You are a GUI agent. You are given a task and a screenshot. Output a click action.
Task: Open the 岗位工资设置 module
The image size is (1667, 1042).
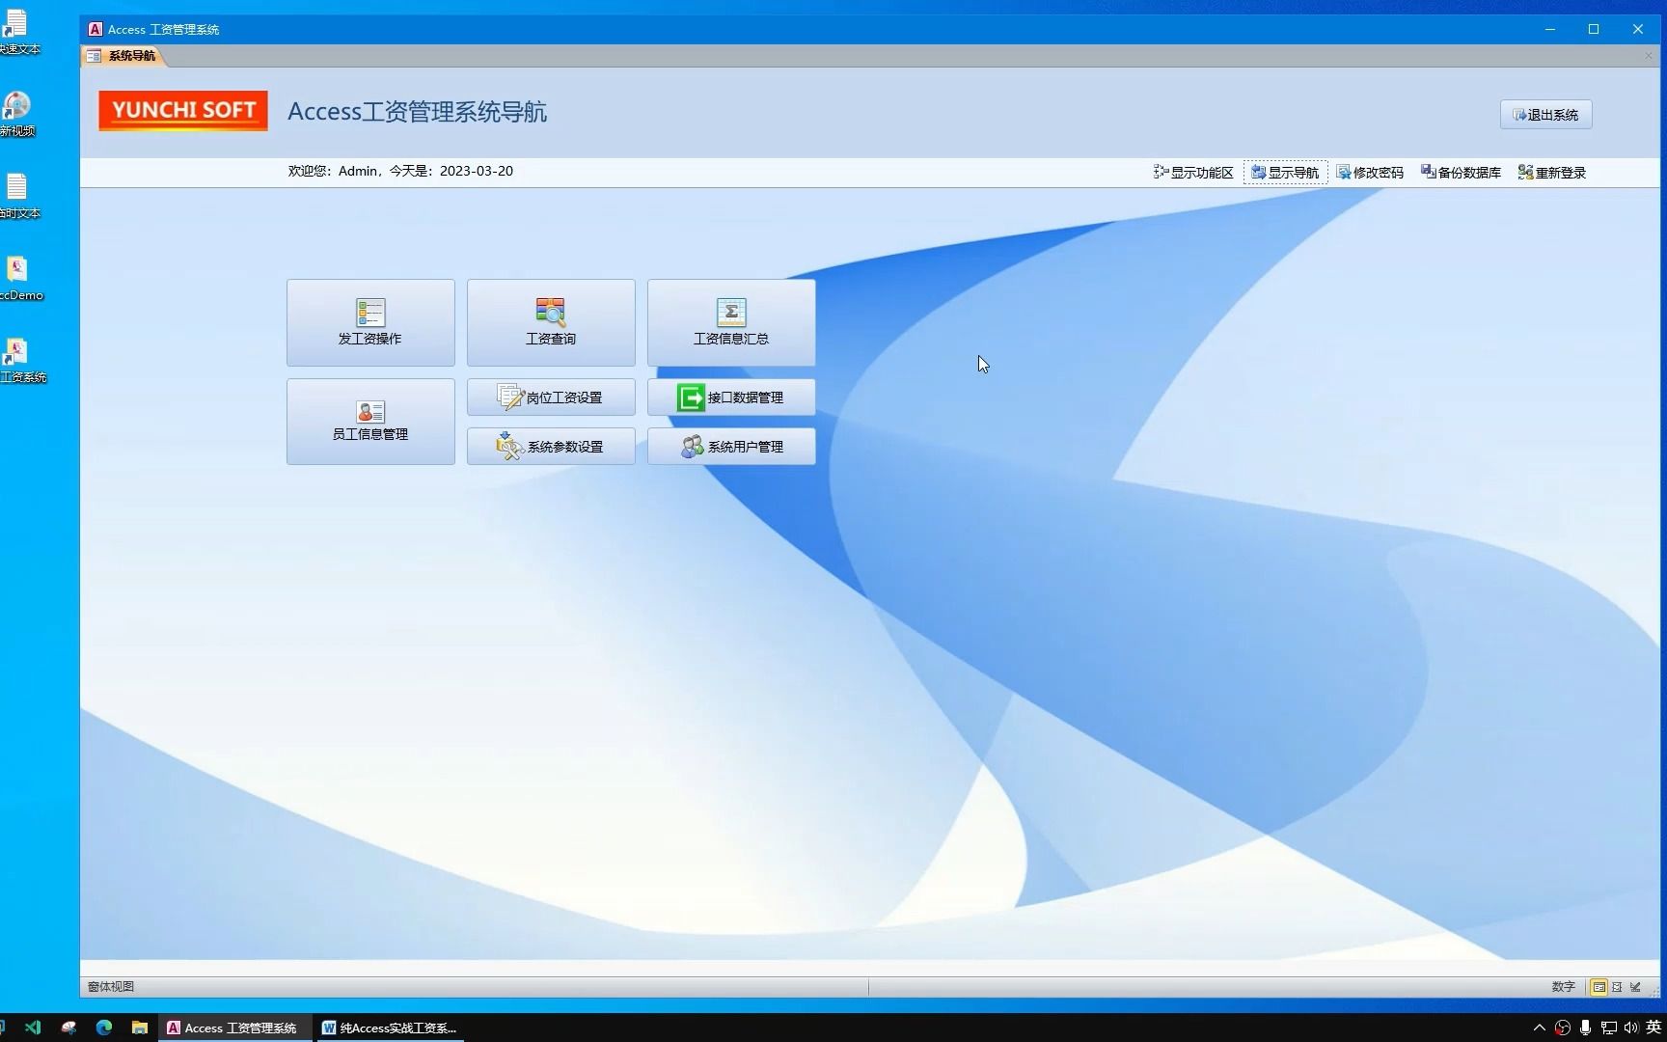click(x=550, y=397)
